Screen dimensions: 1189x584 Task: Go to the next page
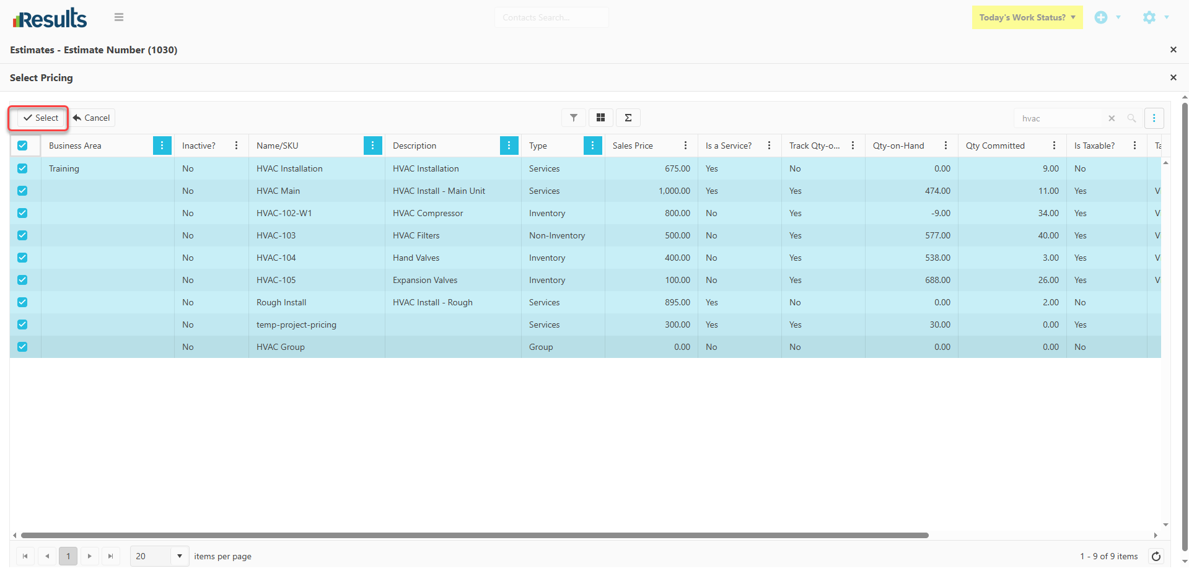tap(89, 556)
